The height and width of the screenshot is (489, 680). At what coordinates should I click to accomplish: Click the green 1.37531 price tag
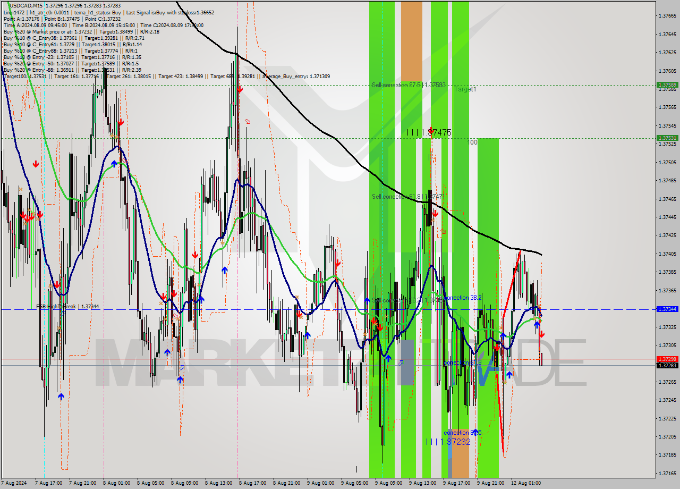(667, 138)
